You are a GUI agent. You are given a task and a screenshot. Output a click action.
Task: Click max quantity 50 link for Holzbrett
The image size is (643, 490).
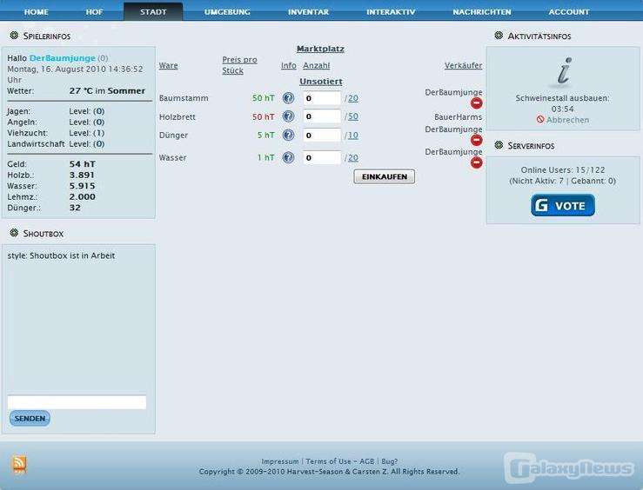tap(352, 116)
